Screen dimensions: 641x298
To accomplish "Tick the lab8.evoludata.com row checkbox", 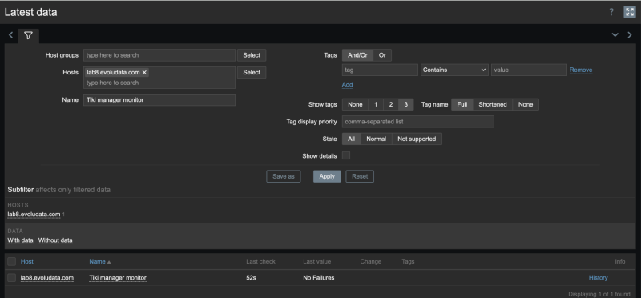I will (x=11, y=277).
